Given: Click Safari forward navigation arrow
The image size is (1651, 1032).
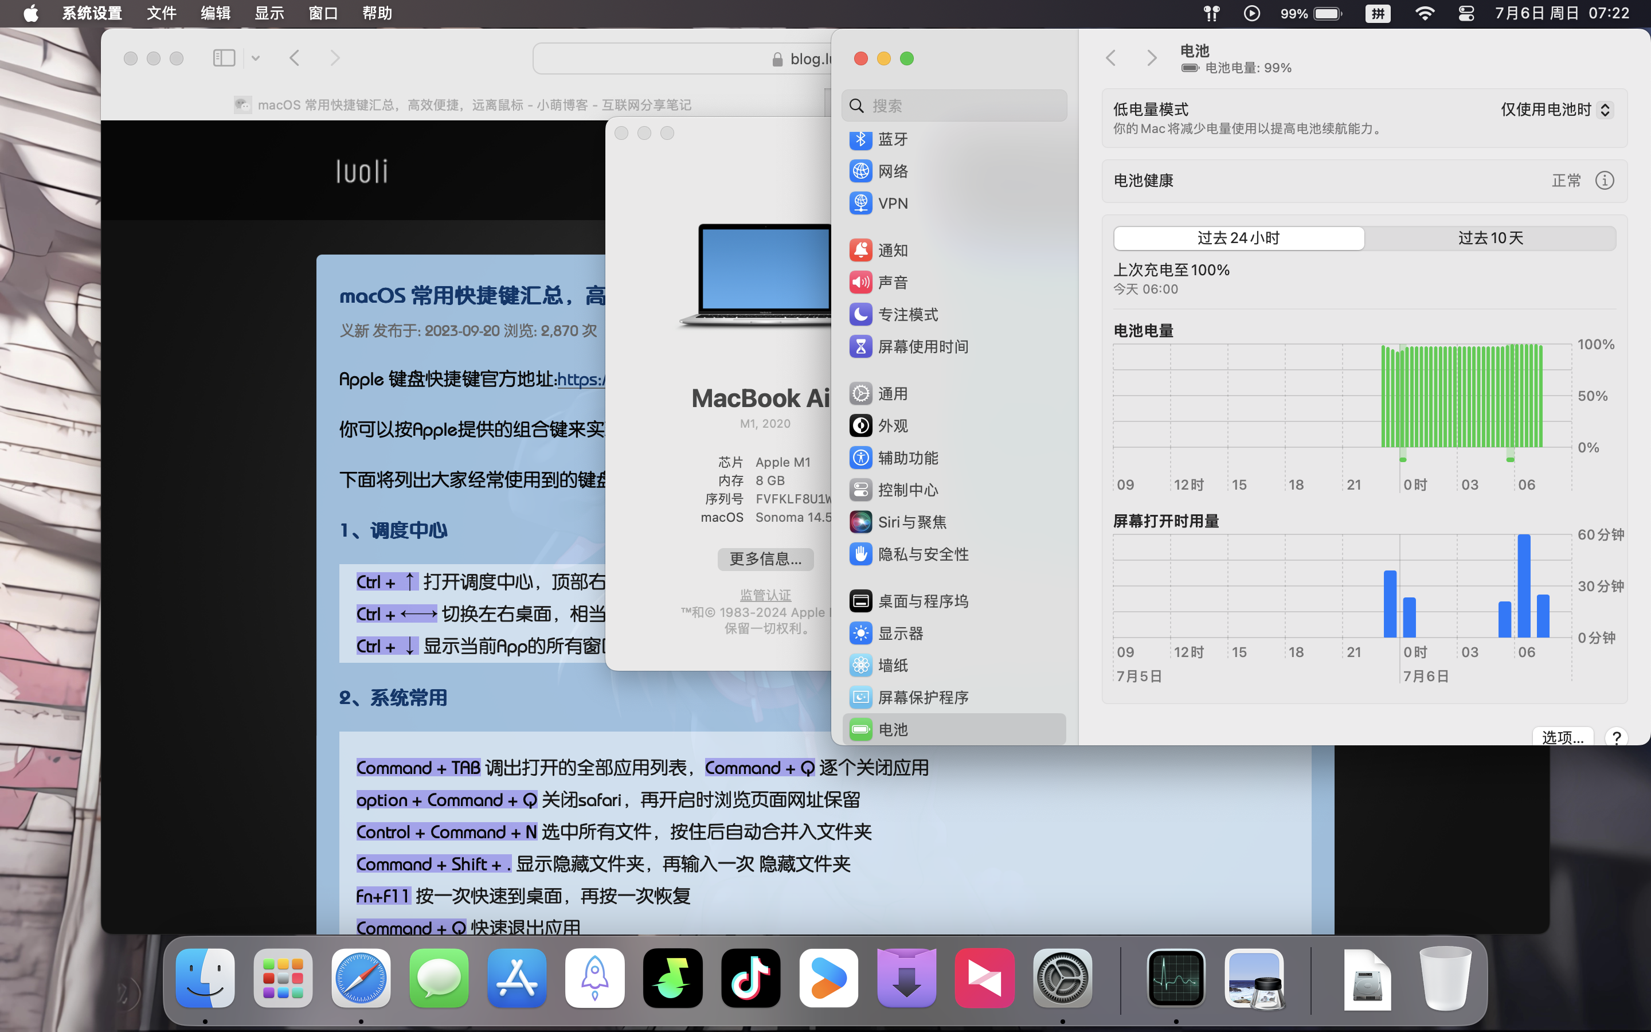Looking at the screenshot, I should coord(335,58).
